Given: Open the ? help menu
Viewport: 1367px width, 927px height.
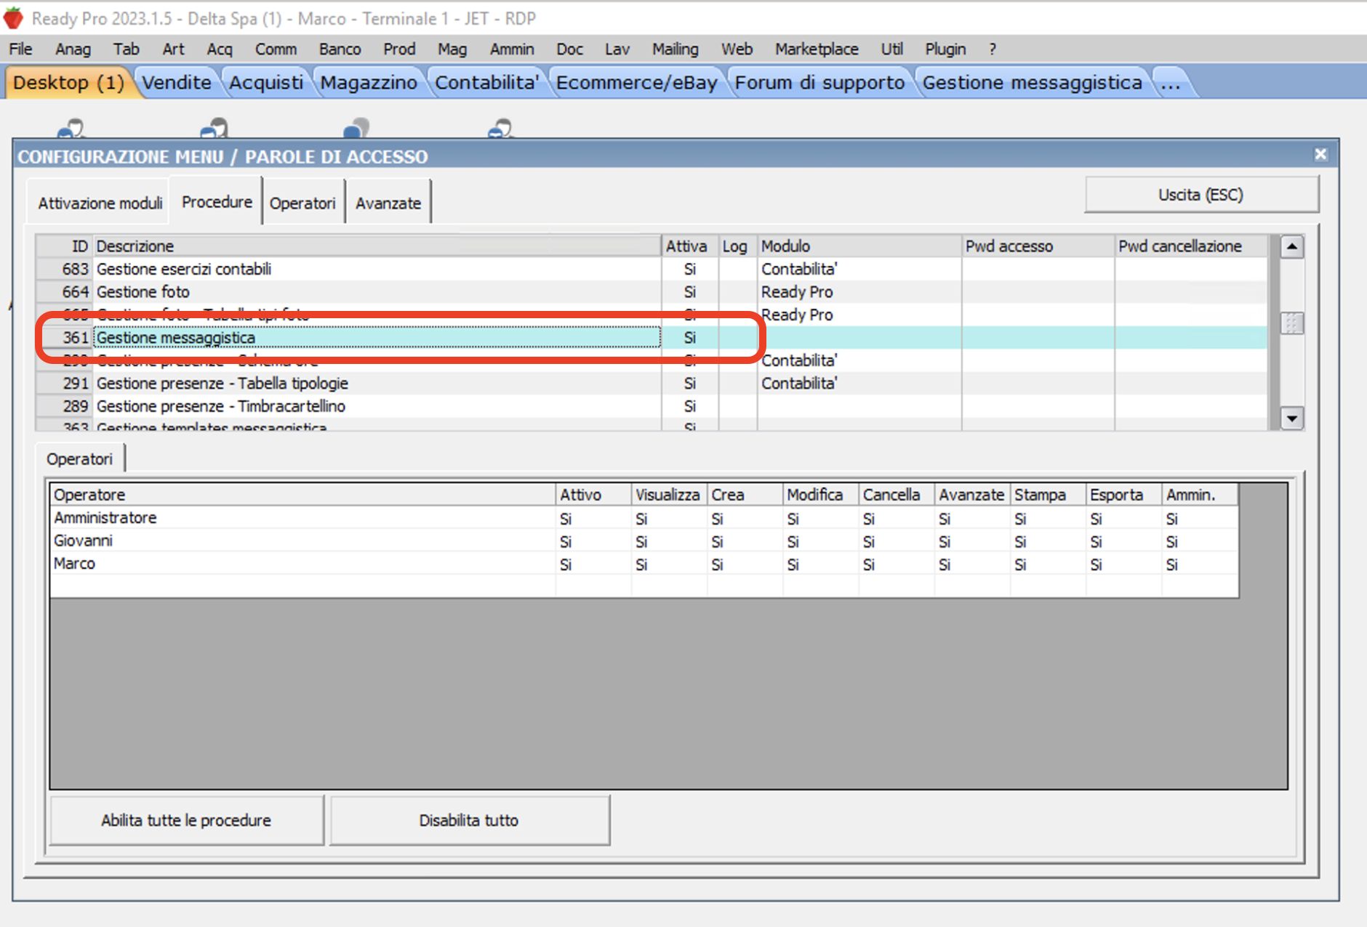Looking at the screenshot, I should tap(993, 49).
